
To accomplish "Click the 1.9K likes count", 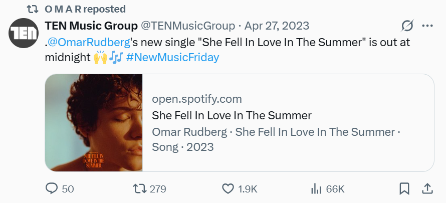I will pos(248,189).
